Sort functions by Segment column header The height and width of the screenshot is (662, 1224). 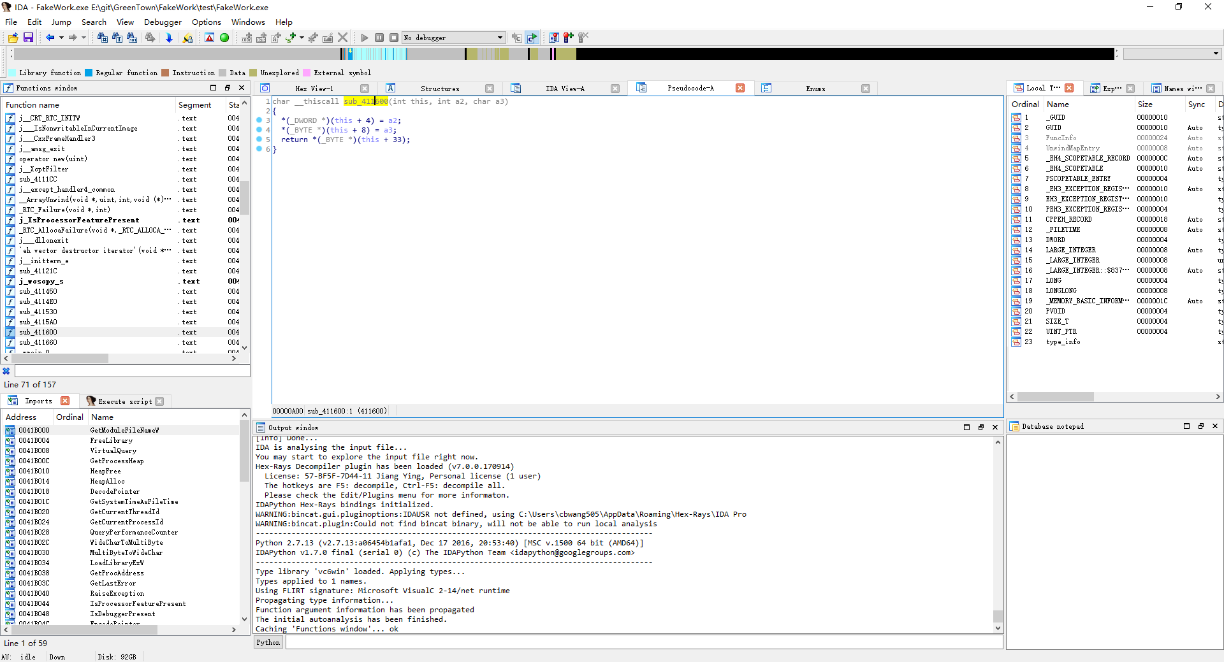point(200,105)
